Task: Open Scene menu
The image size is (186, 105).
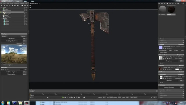Action: pos(12,3)
